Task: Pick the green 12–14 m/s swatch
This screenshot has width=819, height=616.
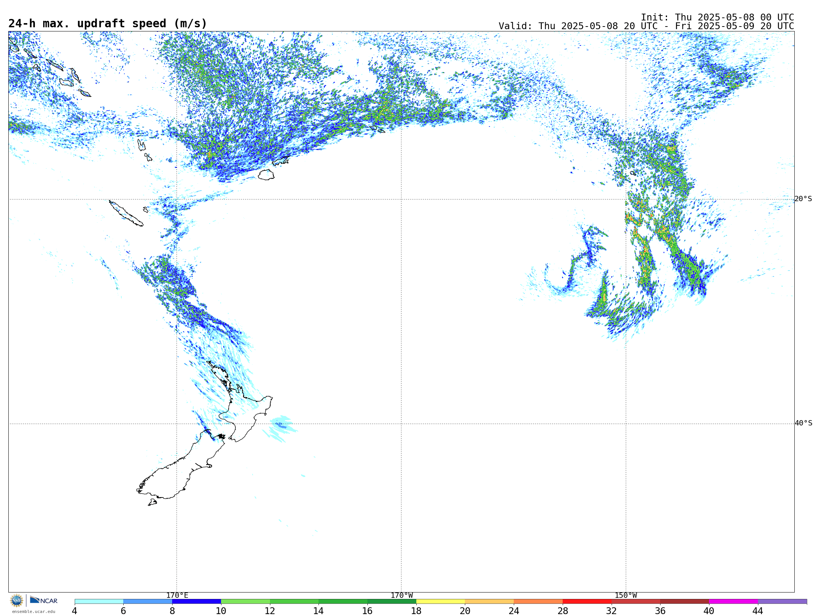Action: click(x=294, y=602)
